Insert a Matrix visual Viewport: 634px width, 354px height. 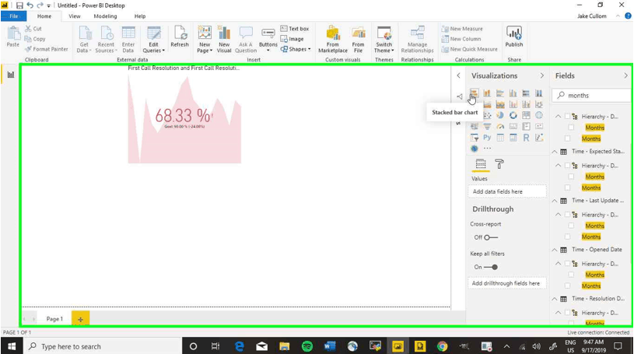click(513, 138)
